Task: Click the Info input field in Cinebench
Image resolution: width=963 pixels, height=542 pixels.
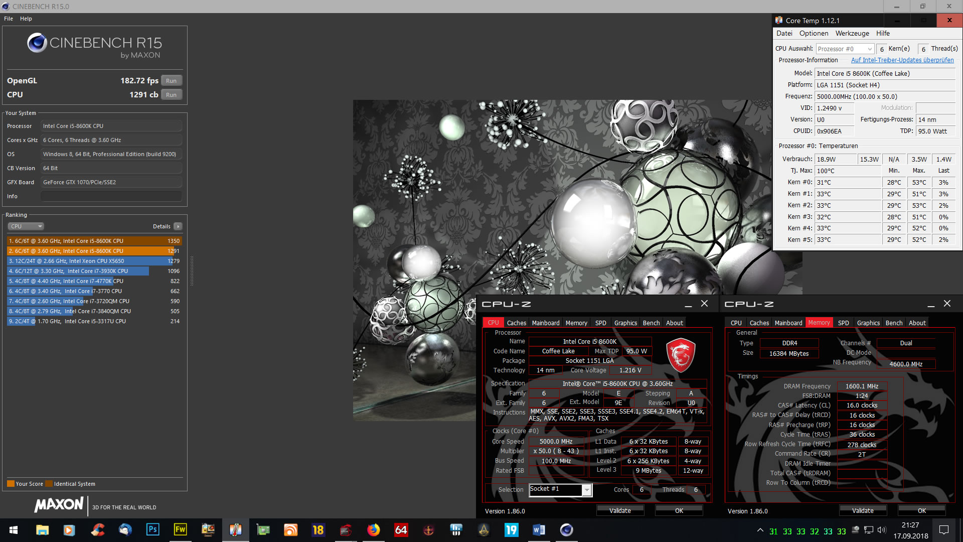Action: [111, 196]
